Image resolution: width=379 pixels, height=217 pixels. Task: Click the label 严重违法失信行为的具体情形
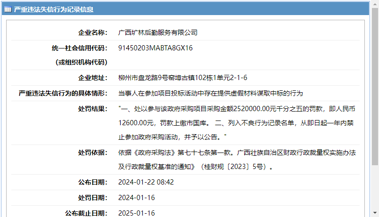tap(63, 93)
